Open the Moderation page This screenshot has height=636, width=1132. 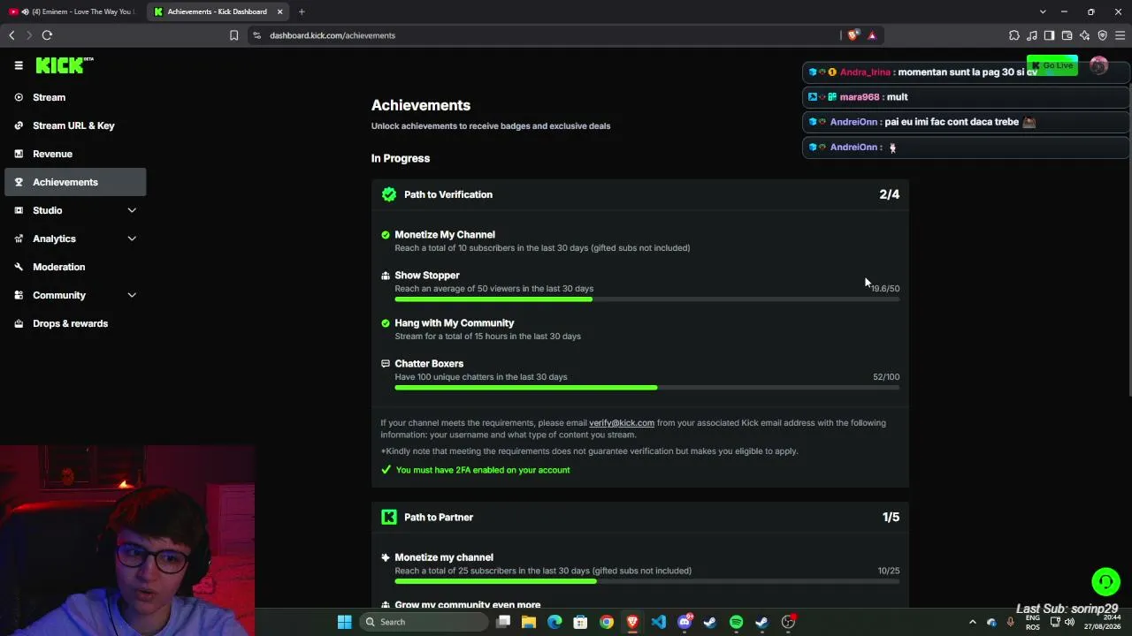click(x=75, y=267)
